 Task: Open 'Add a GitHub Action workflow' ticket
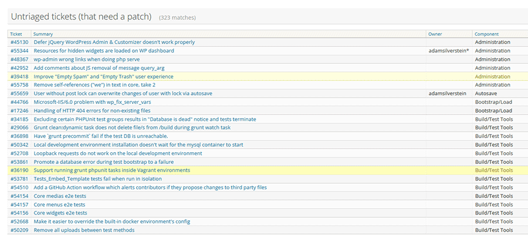coord(150,187)
